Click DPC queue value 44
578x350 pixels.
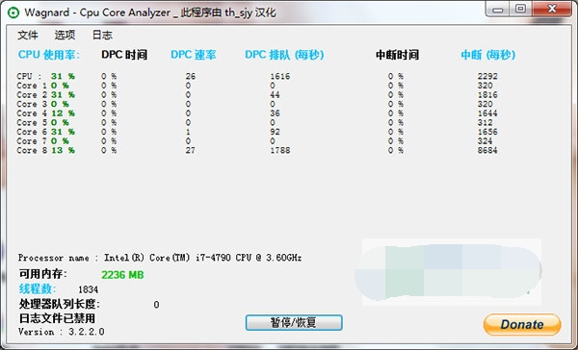(275, 94)
